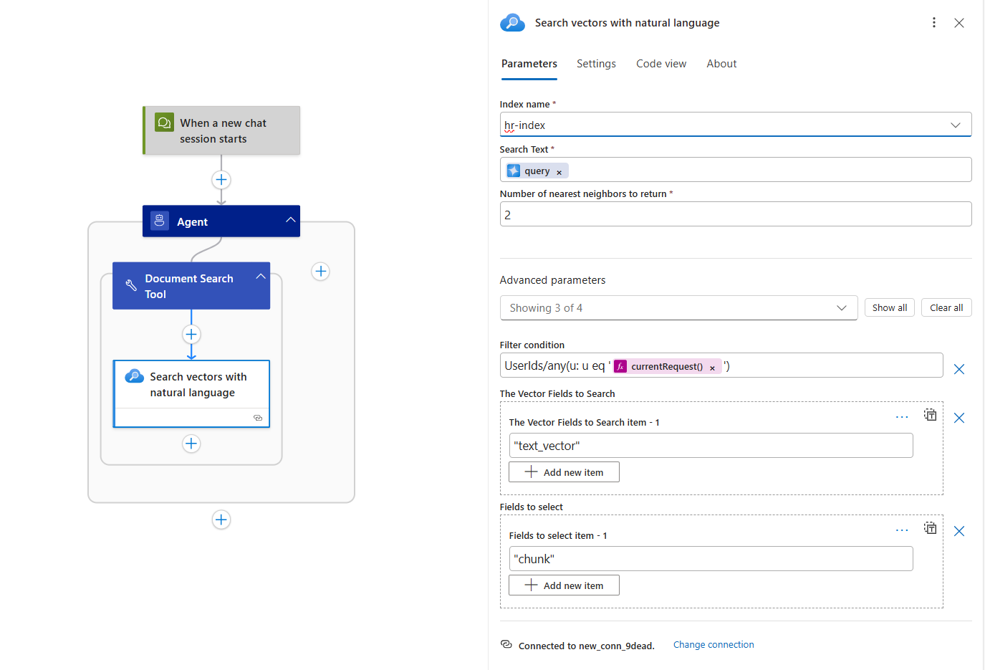The image size is (985, 670).
Task: Open the Index name dropdown
Action: point(956,124)
